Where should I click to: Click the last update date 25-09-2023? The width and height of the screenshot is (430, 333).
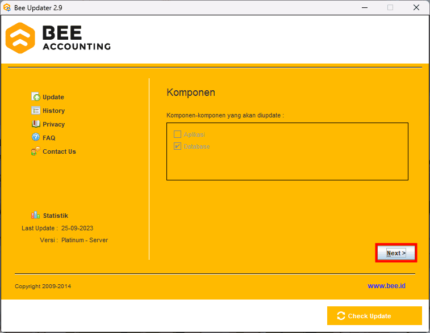[x=77, y=228]
